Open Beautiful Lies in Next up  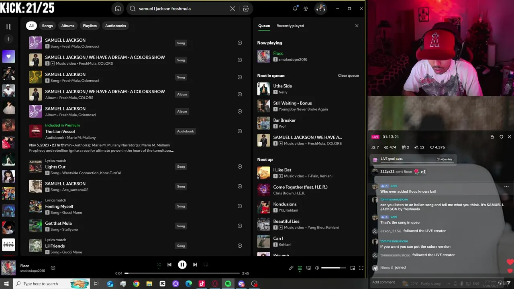(308, 224)
